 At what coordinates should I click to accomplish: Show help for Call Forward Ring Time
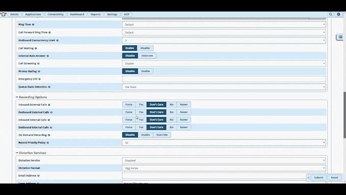(x=50, y=33)
